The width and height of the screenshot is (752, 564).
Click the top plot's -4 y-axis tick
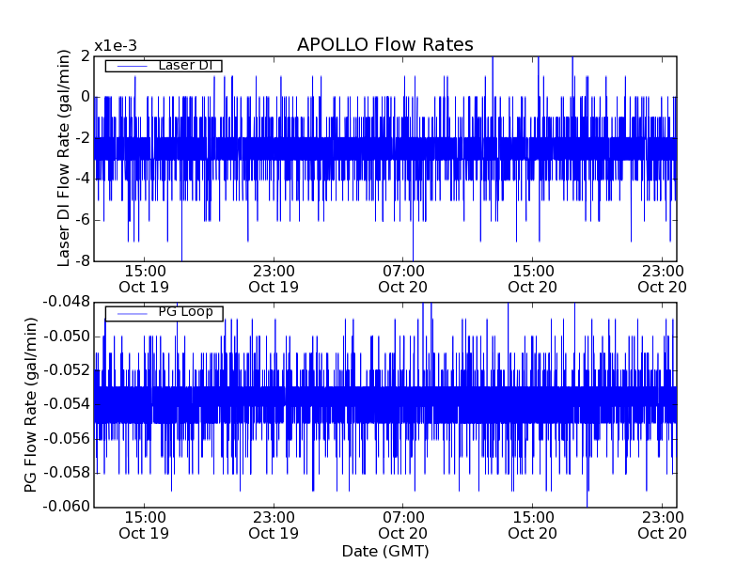81,179
